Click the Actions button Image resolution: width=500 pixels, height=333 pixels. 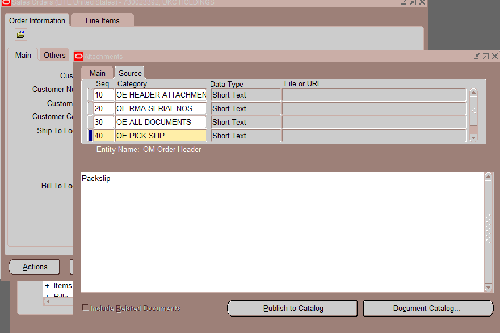(33, 267)
